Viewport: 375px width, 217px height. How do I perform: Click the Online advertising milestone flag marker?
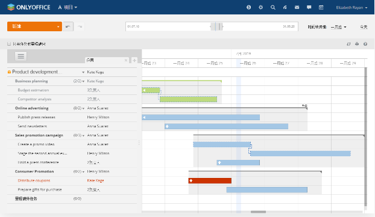(x=304, y=105)
